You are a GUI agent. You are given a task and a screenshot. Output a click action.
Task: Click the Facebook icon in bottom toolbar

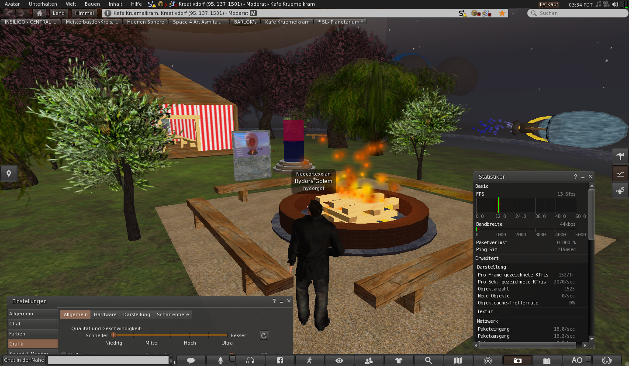[x=280, y=360]
